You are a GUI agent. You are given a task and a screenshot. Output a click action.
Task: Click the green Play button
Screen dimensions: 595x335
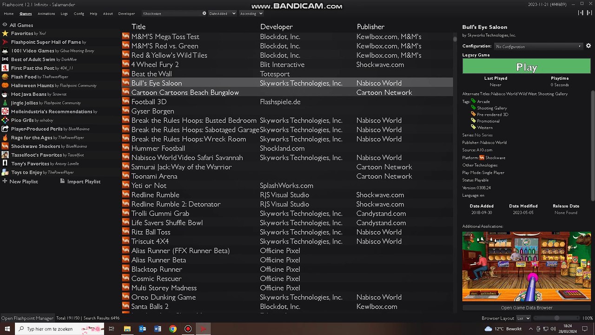527,67
